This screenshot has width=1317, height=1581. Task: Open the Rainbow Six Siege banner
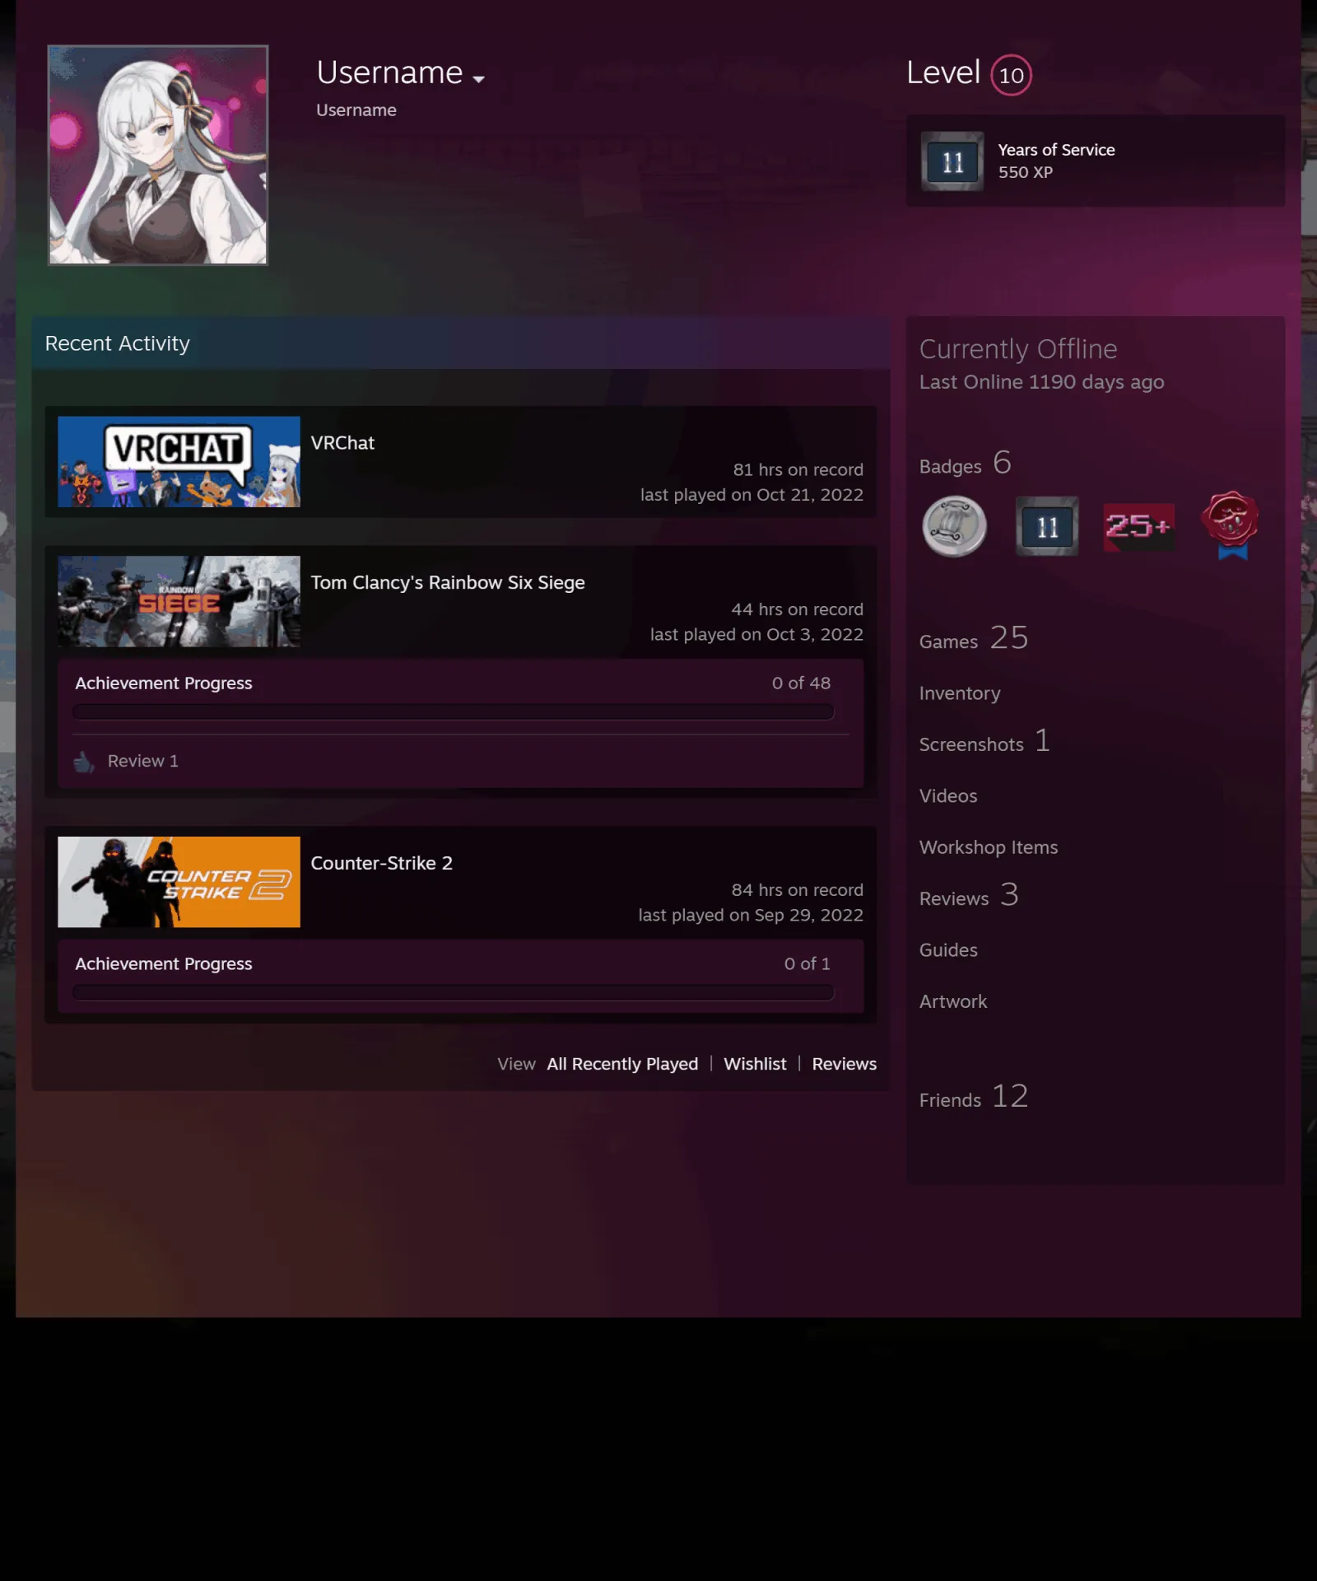click(179, 602)
